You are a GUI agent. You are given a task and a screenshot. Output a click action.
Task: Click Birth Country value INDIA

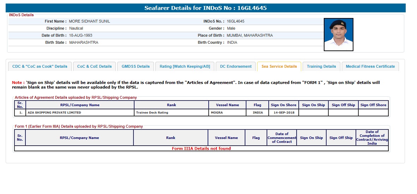point(232,43)
